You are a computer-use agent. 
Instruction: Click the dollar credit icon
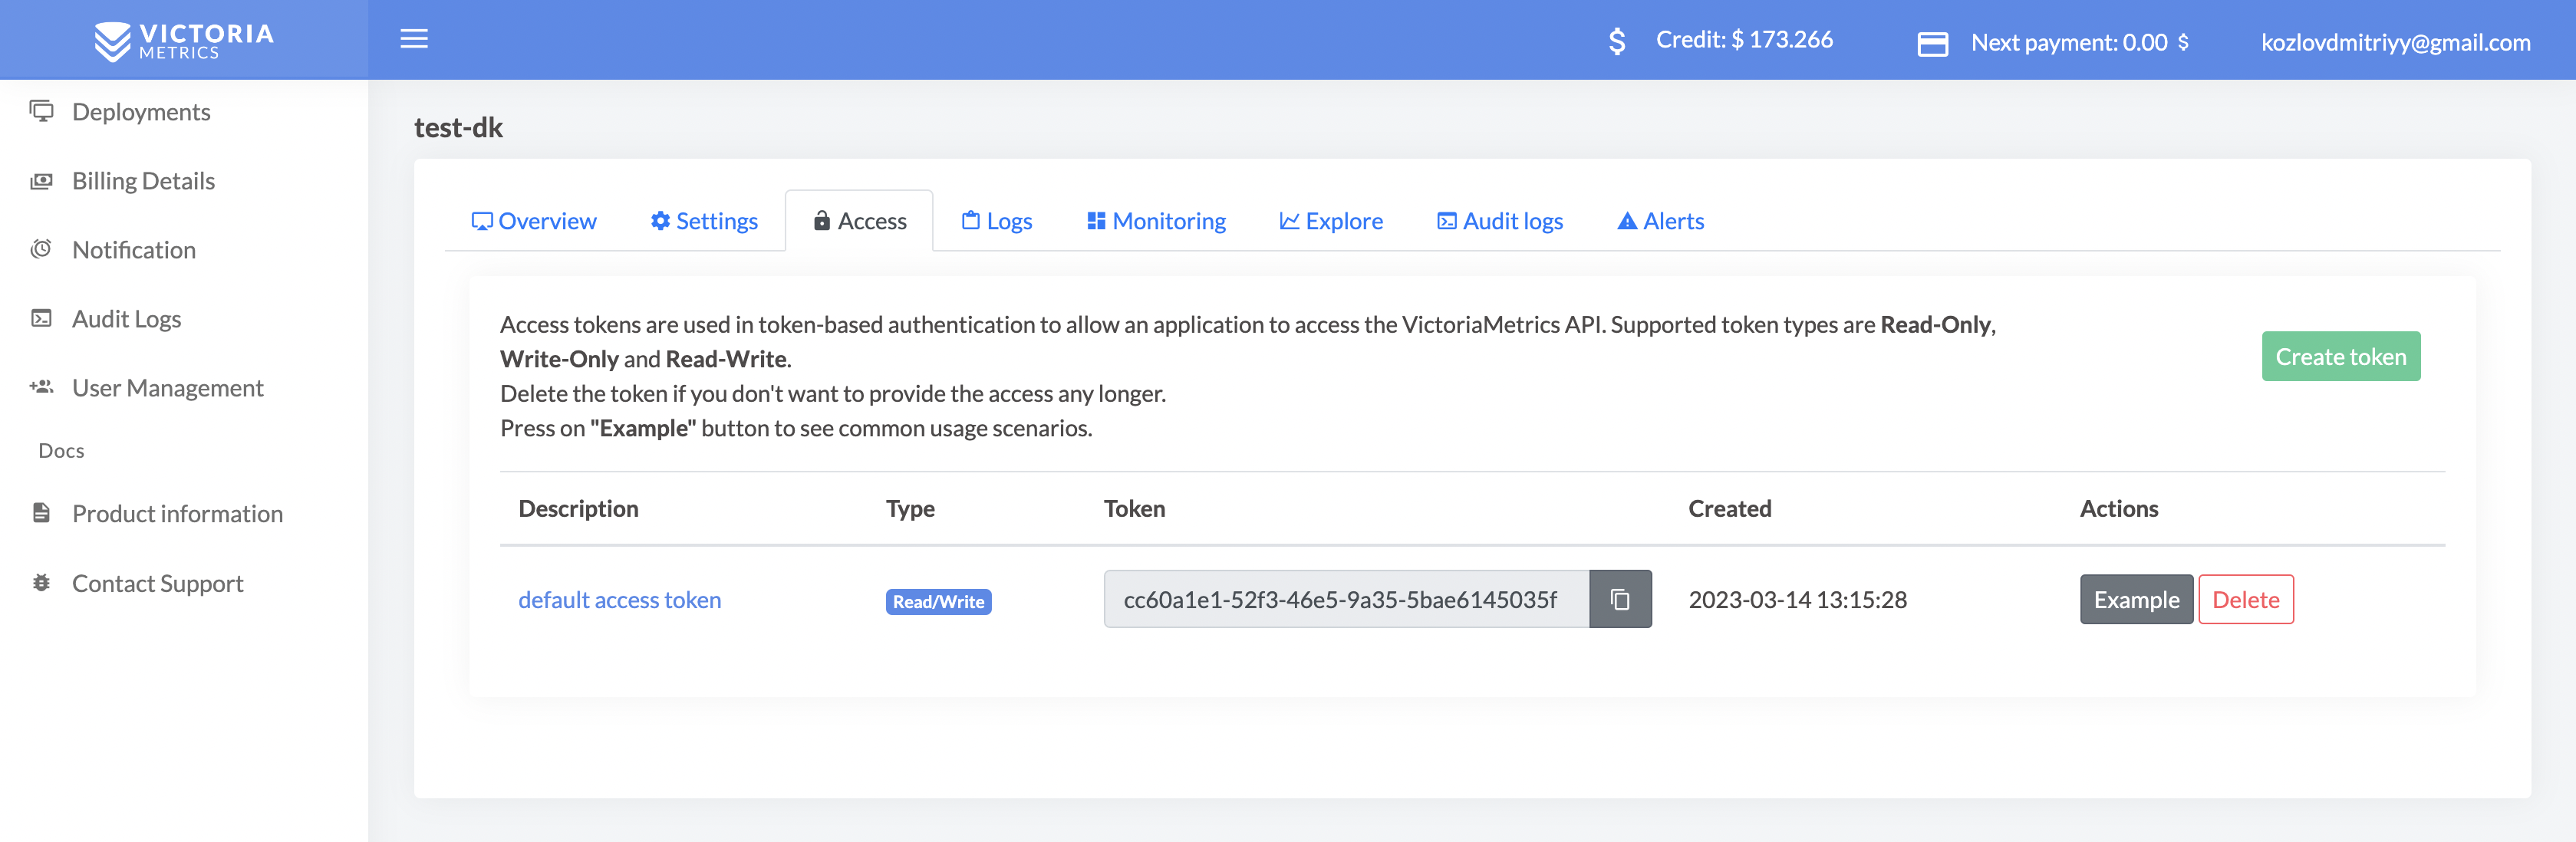[x=1617, y=41]
